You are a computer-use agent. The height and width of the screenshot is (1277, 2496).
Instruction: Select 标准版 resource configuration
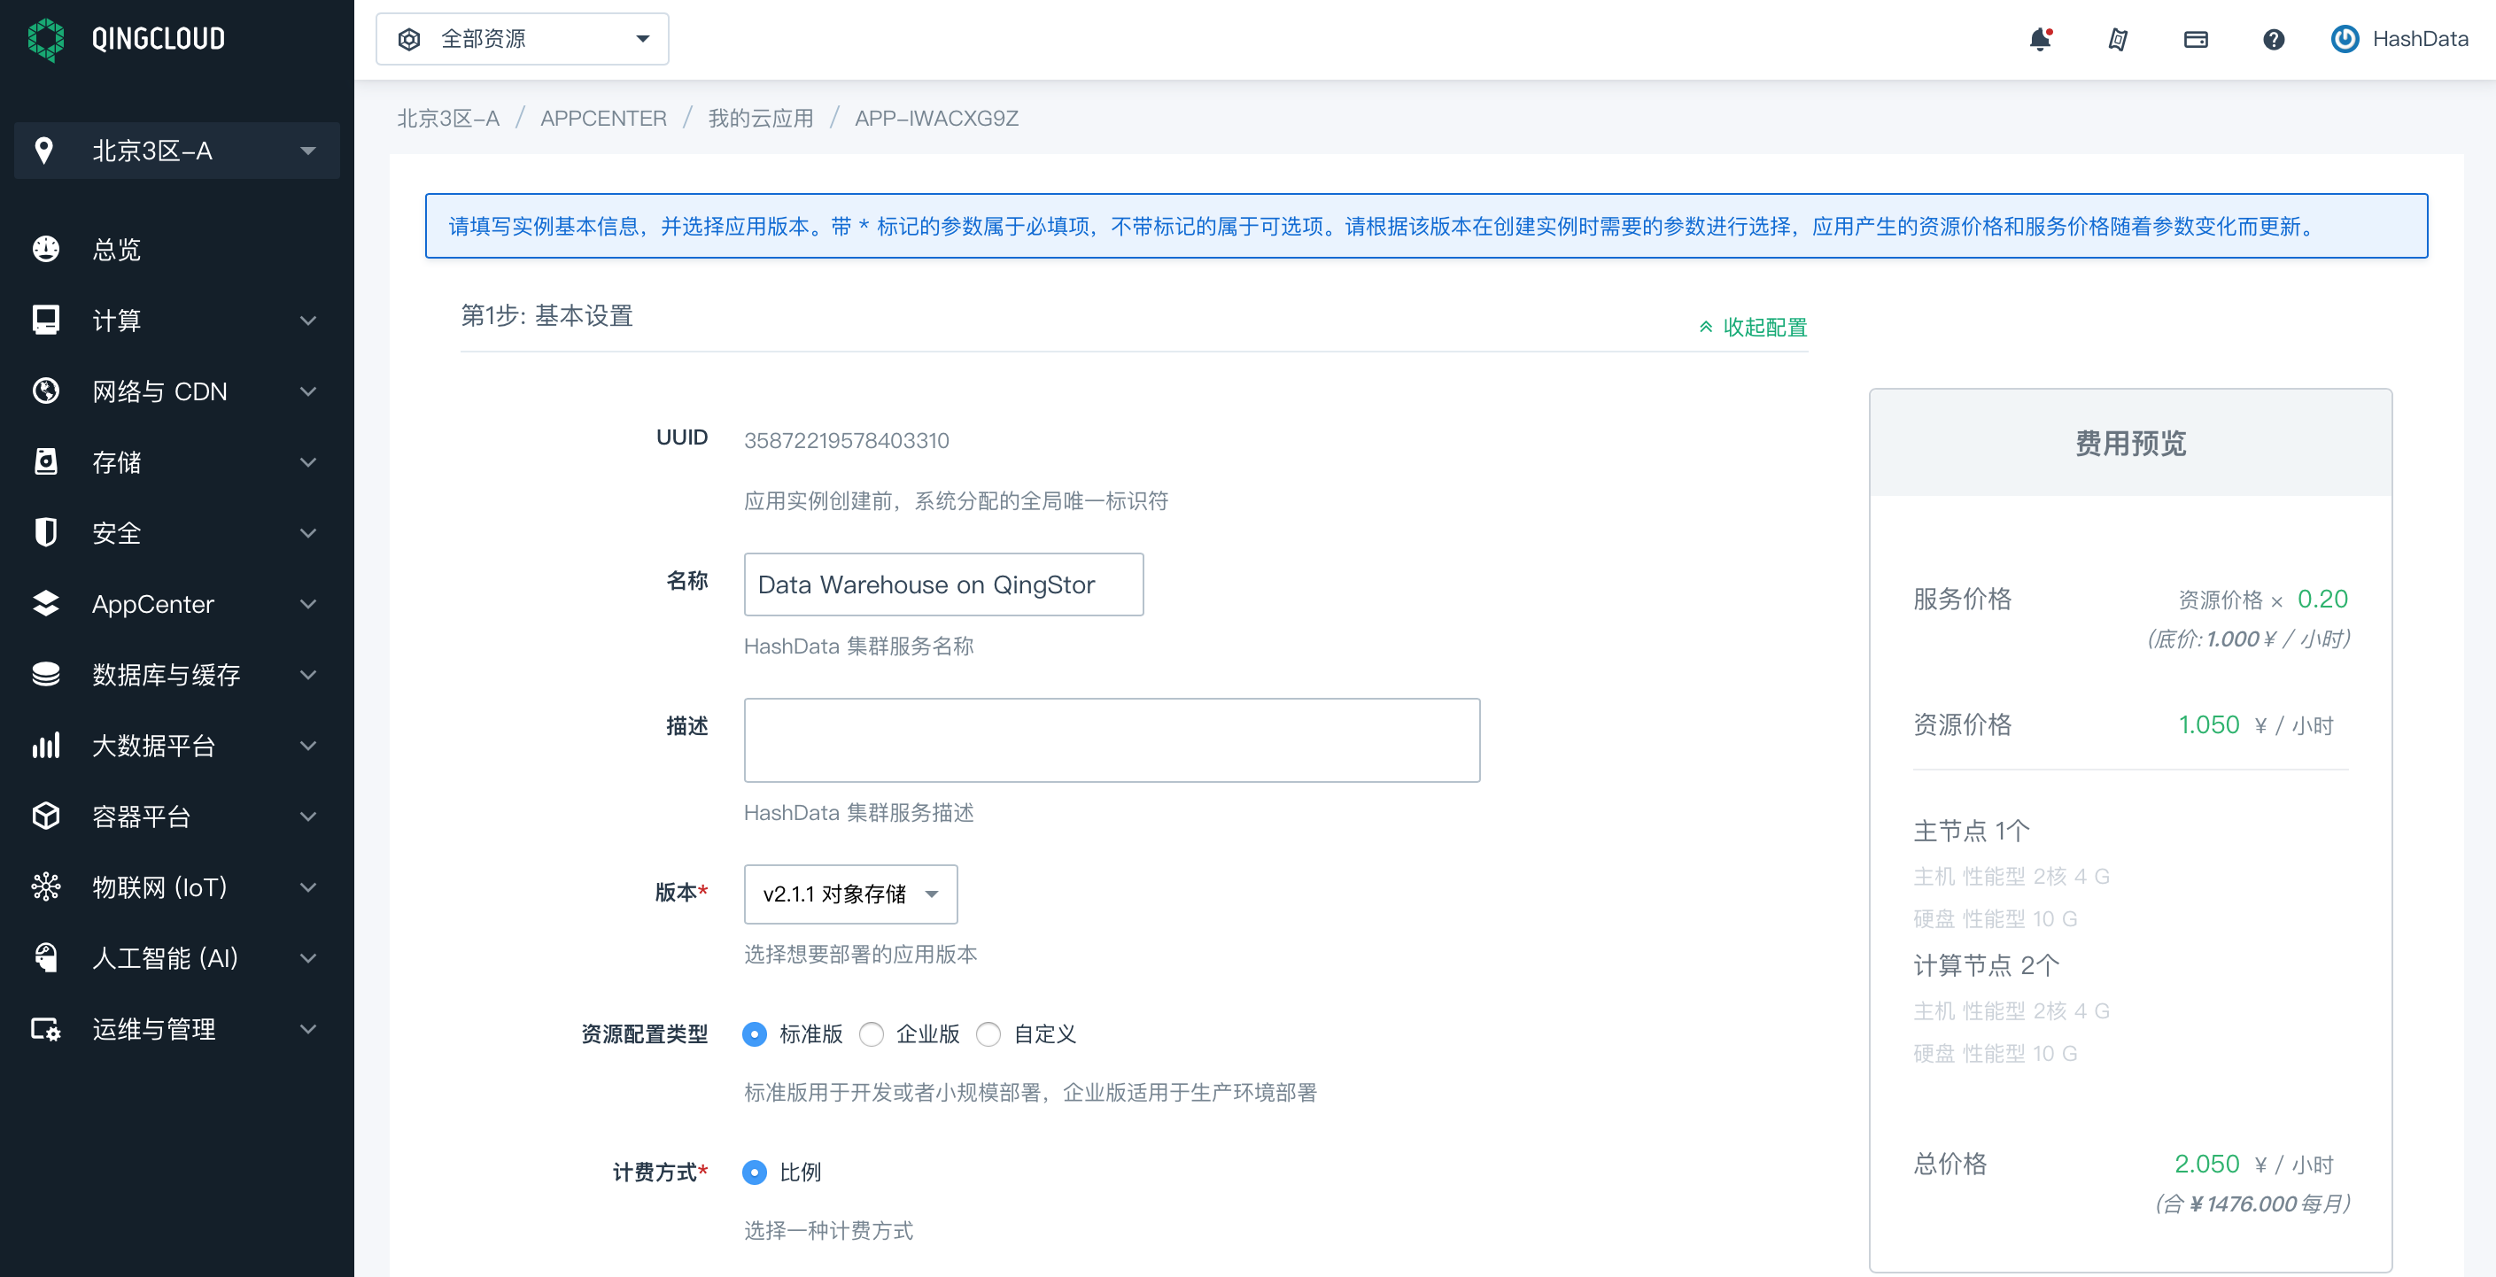[754, 1033]
